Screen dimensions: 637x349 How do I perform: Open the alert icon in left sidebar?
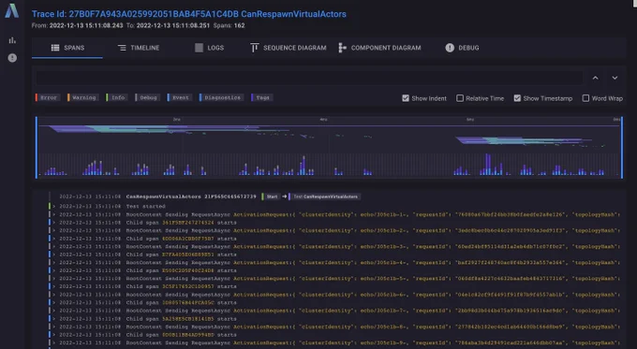[12, 58]
